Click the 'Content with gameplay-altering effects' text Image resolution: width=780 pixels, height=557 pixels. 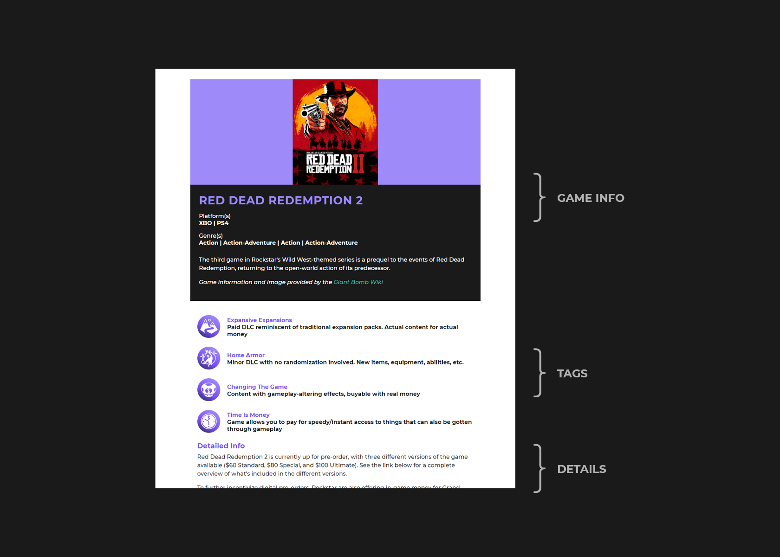point(323,394)
